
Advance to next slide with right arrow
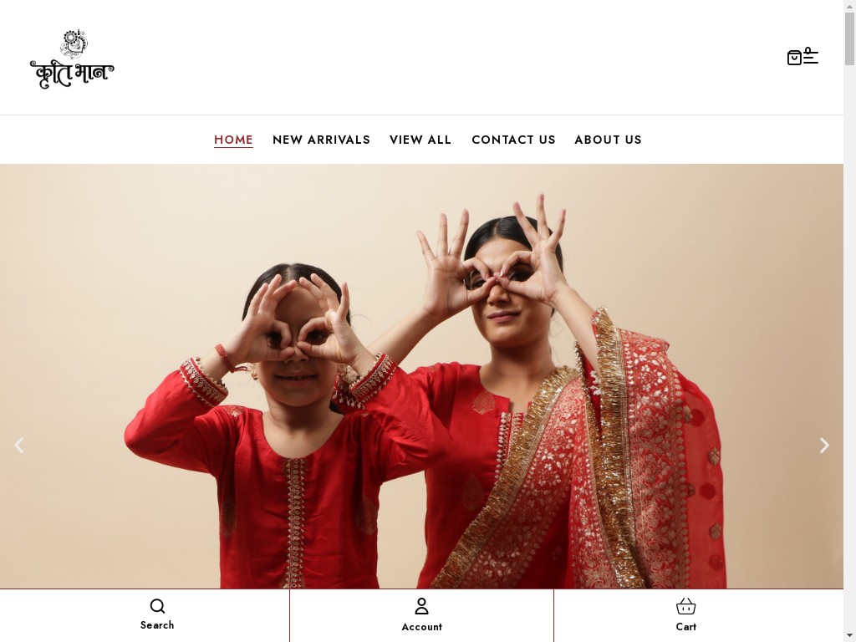coord(824,446)
